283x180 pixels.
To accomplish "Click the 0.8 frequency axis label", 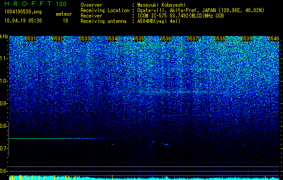I will pos(4,126).
